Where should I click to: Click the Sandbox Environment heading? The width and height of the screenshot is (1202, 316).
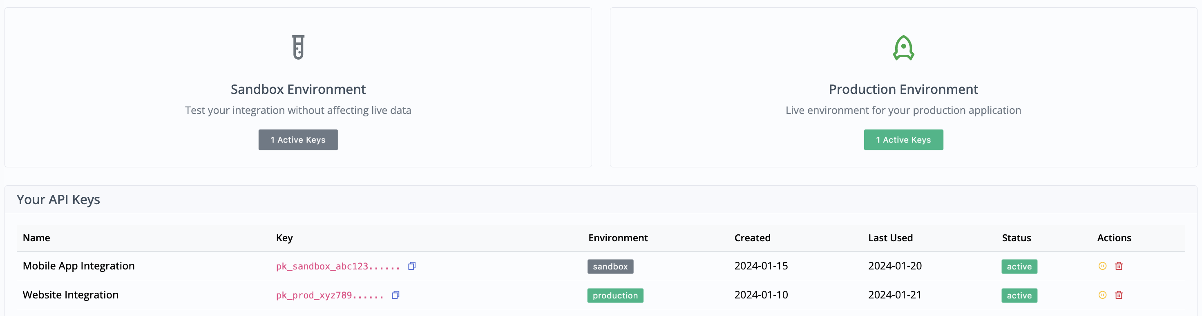[x=298, y=89]
